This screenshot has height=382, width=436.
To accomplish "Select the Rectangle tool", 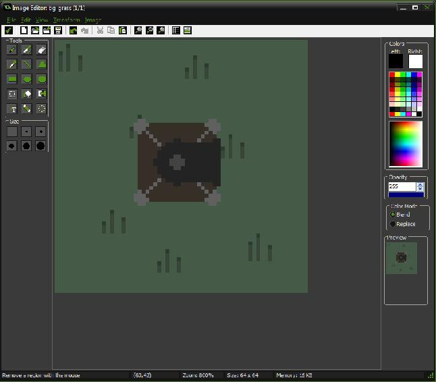I will click(12, 79).
